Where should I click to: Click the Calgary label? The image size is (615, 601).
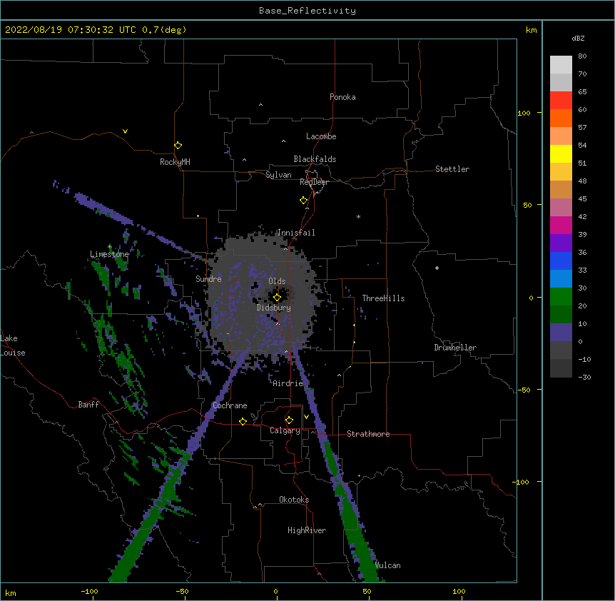pos(285,430)
